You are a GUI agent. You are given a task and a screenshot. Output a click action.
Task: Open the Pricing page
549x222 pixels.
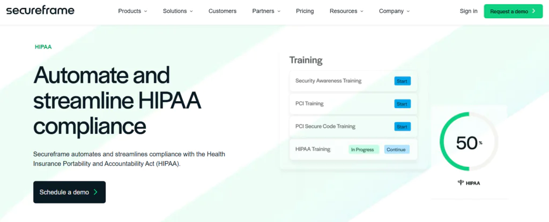305,11
